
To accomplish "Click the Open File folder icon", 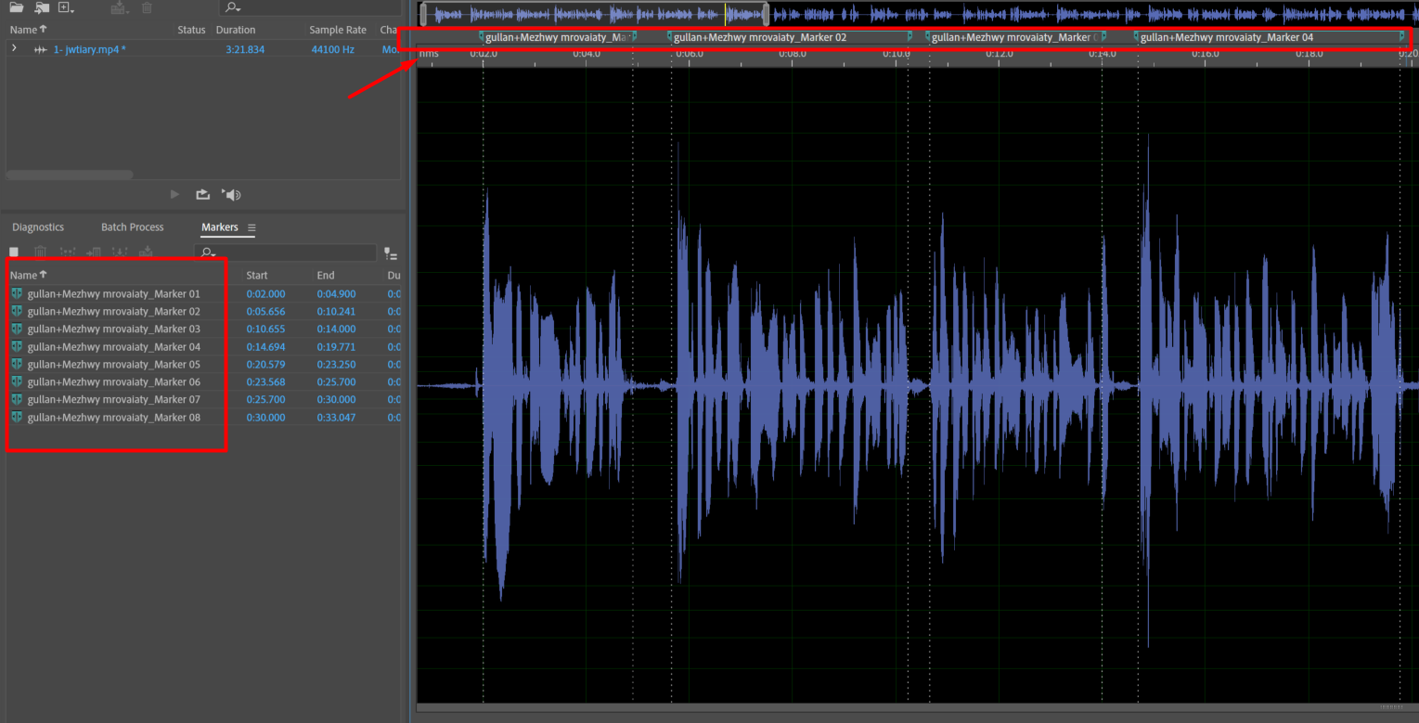I will [x=17, y=7].
